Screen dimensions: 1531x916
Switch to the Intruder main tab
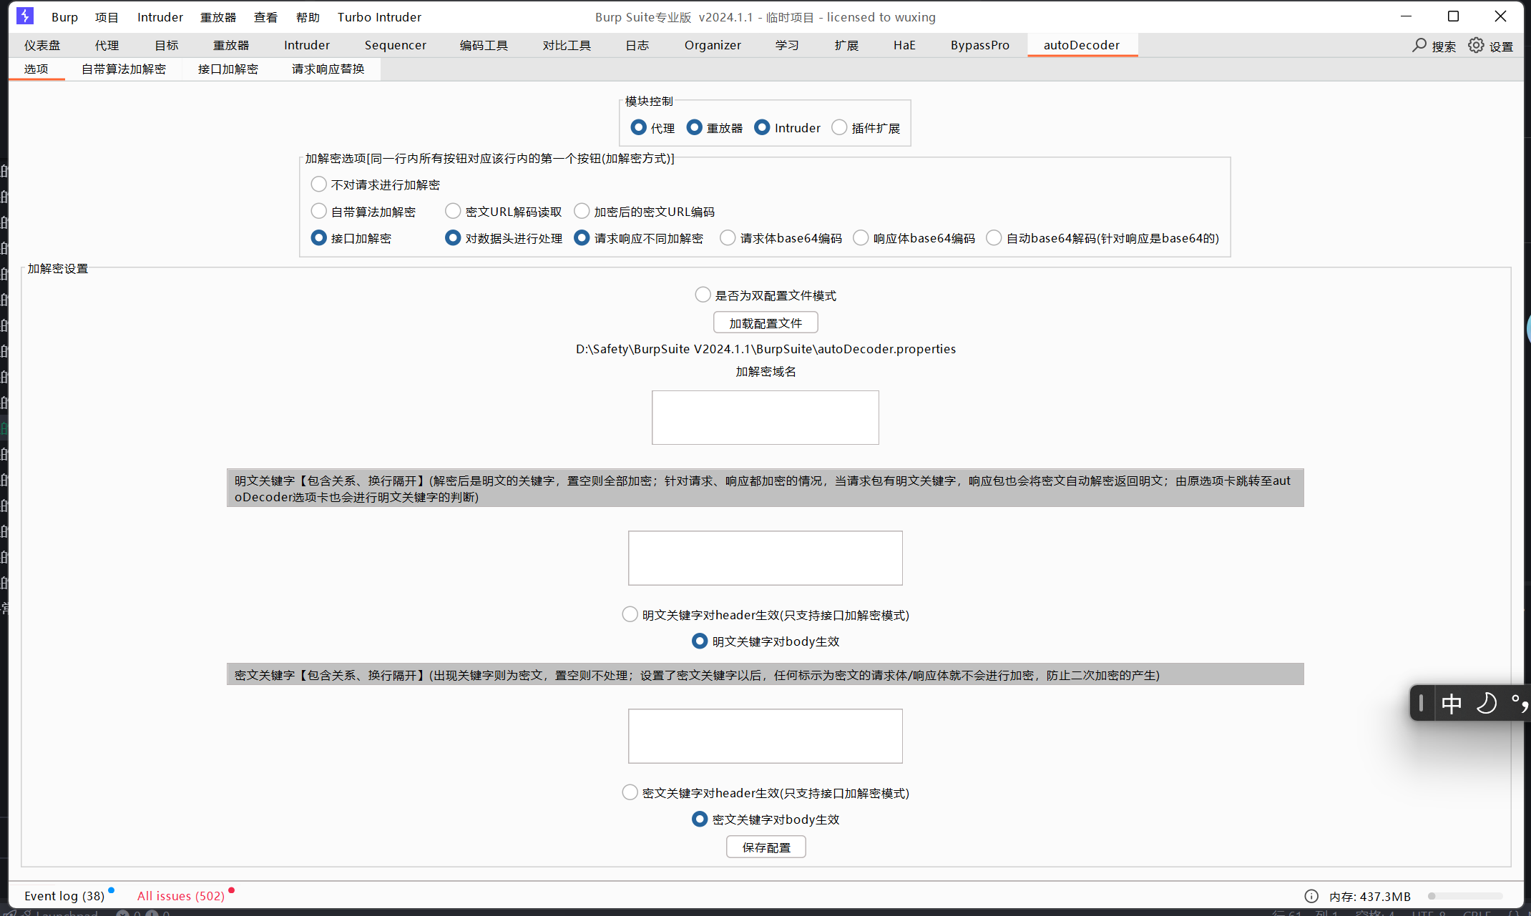tap(307, 45)
